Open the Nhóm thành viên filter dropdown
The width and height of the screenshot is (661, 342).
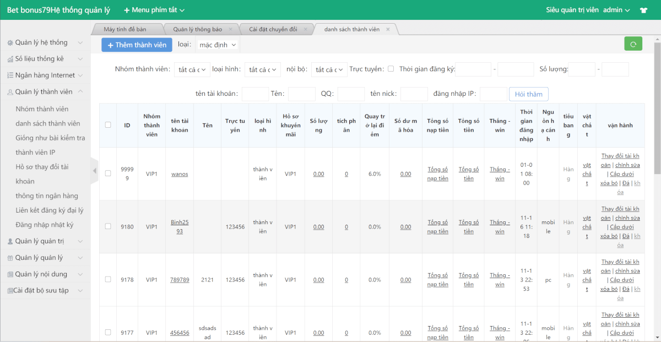[x=192, y=69]
